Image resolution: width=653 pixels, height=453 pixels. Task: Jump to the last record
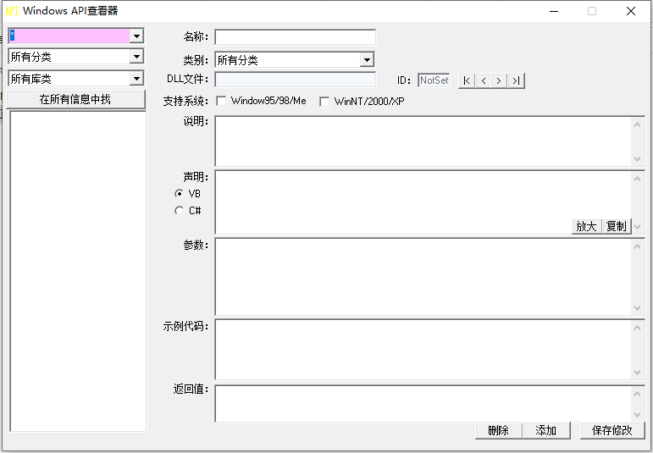[x=516, y=80]
